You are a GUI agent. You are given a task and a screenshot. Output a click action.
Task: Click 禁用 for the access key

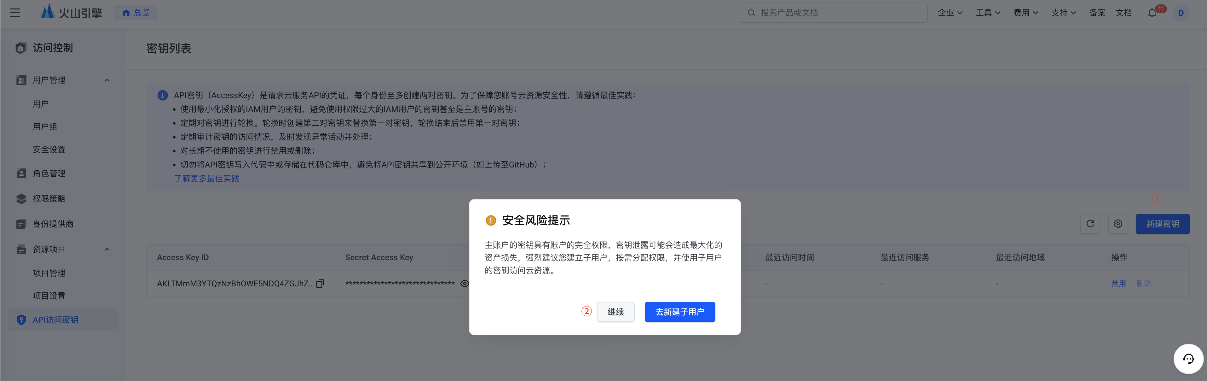coord(1118,284)
